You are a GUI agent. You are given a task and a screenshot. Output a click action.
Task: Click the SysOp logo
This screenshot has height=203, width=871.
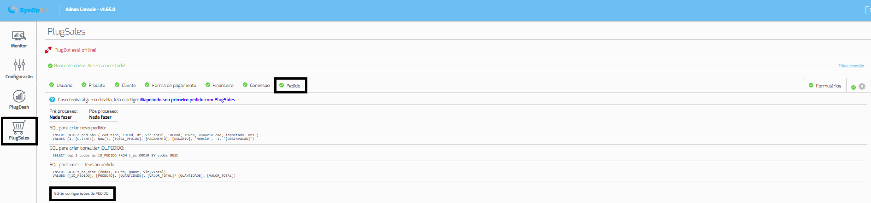coord(28,10)
